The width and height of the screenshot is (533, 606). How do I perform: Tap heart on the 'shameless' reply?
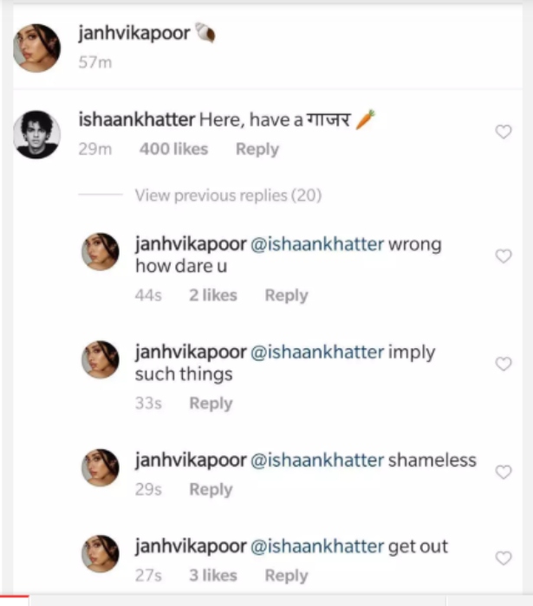tap(503, 472)
